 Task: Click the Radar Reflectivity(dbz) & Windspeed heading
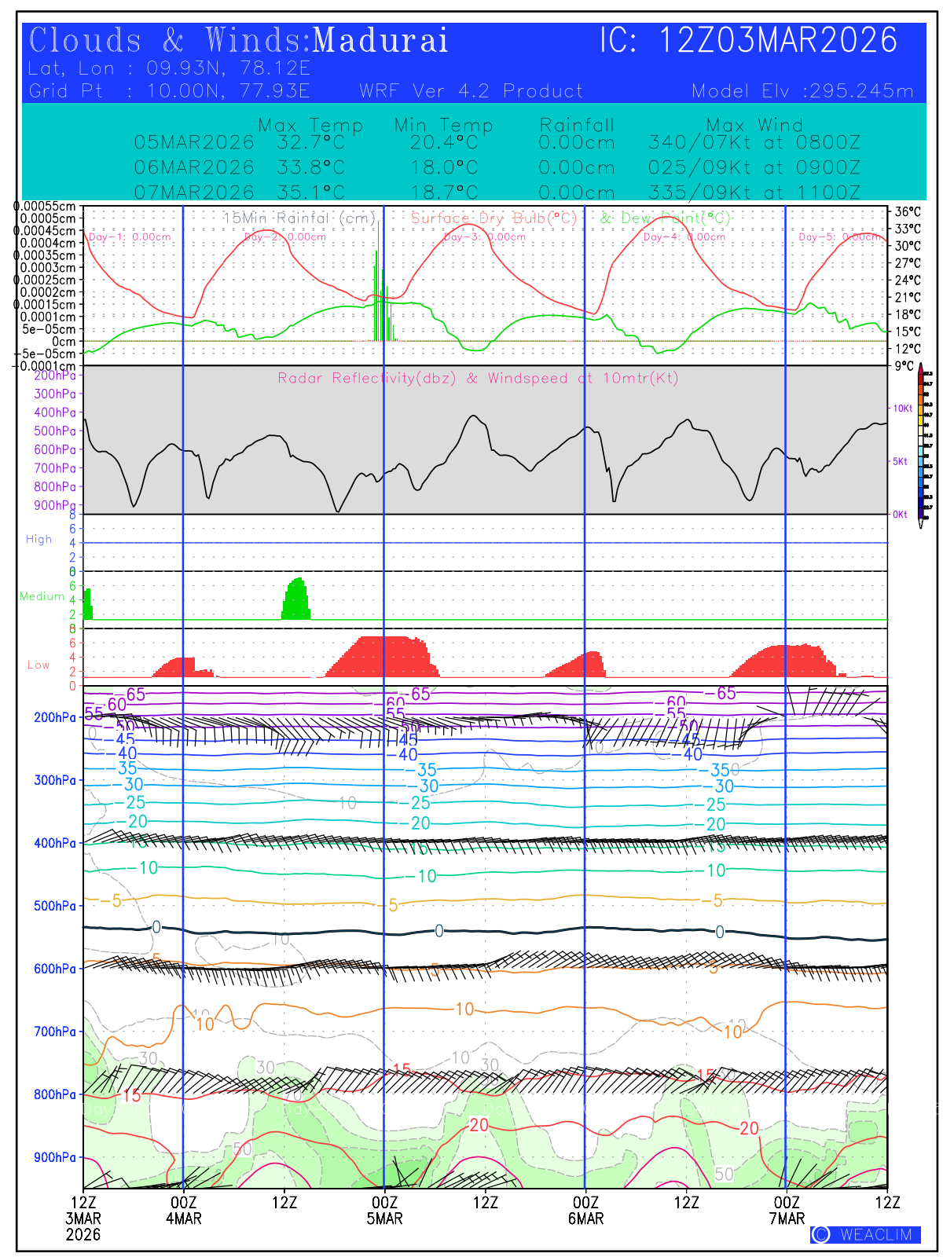coord(477,379)
